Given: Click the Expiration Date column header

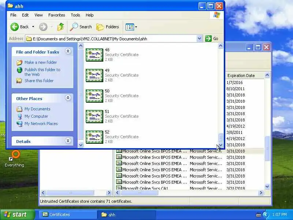Looking at the screenshot, I should [x=245, y=76].
